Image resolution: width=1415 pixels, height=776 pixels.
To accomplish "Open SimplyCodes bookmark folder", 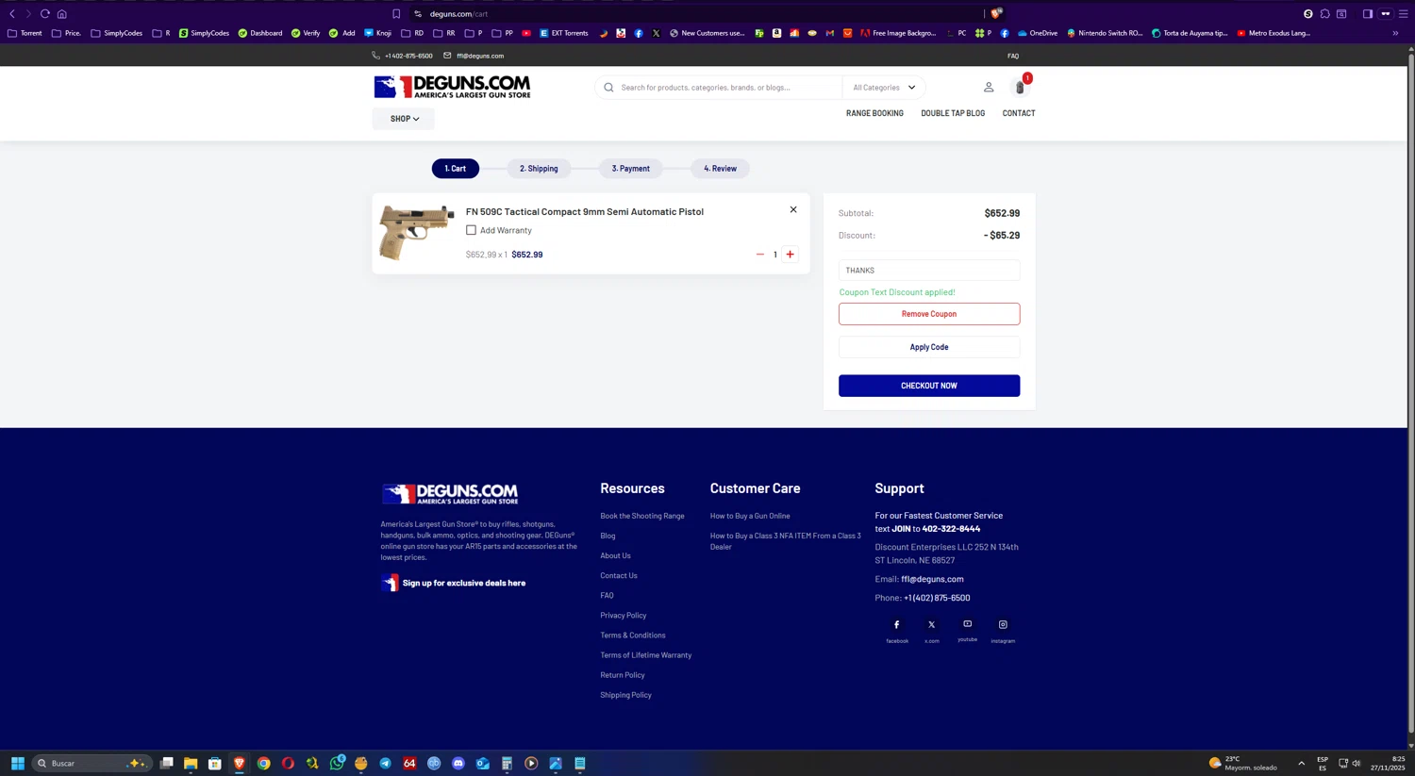I will click(x=116, y=33).
